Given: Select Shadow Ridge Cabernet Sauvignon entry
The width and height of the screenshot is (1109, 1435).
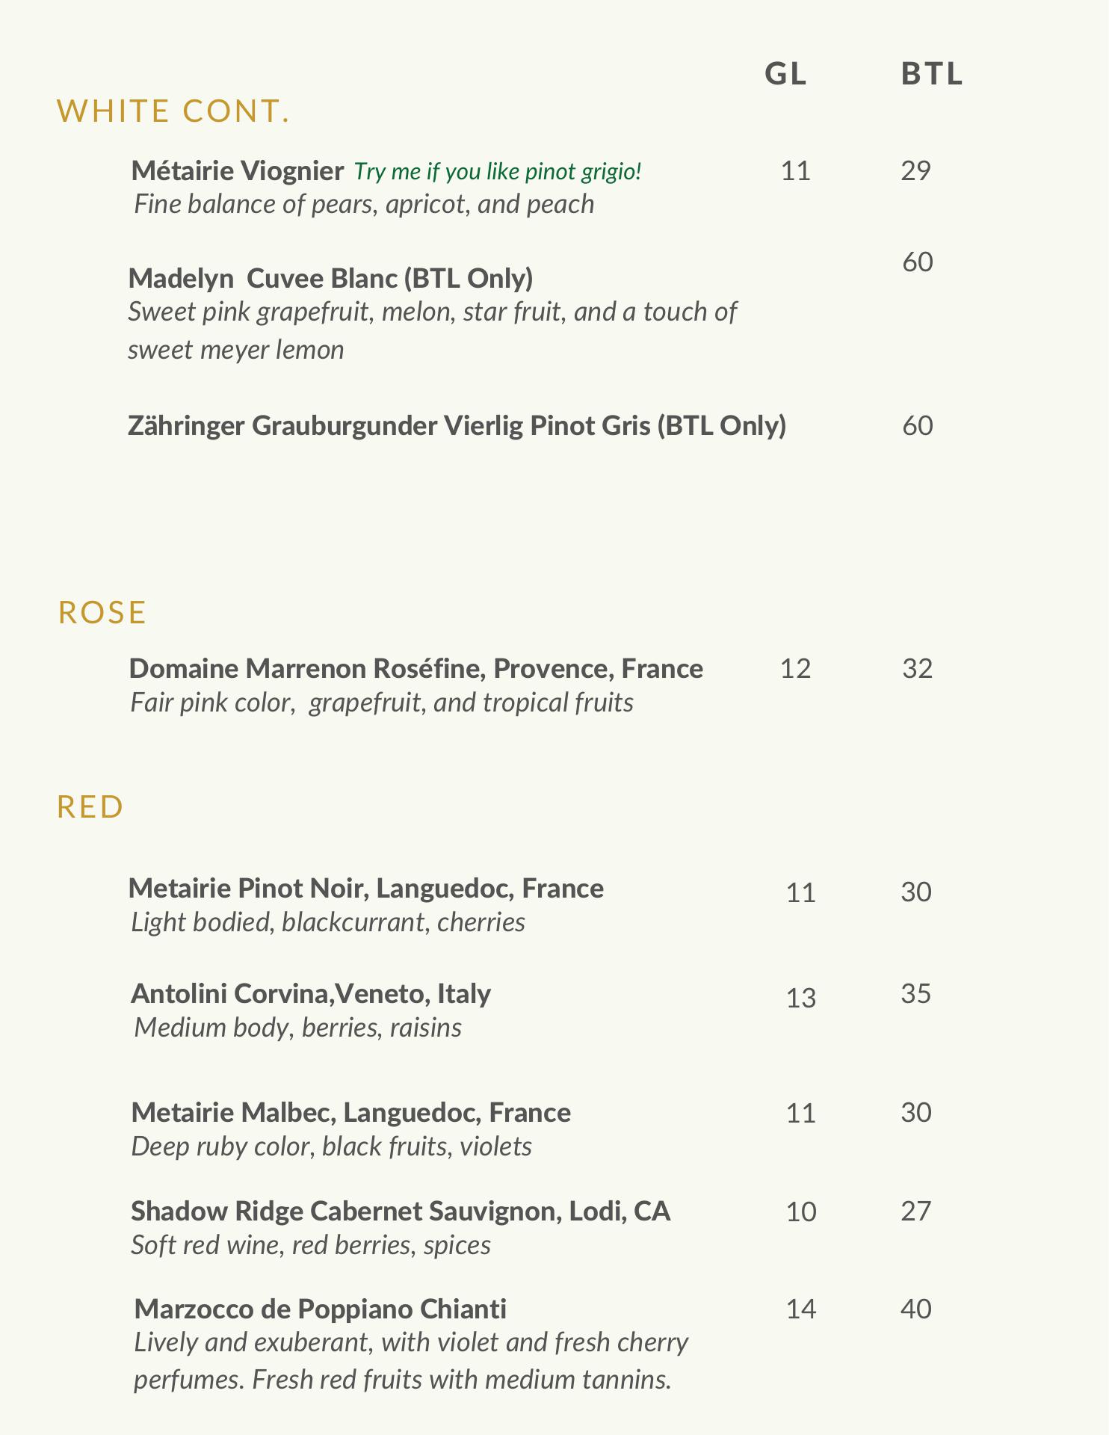Looking at the screenshot, I should point(401,1211).
